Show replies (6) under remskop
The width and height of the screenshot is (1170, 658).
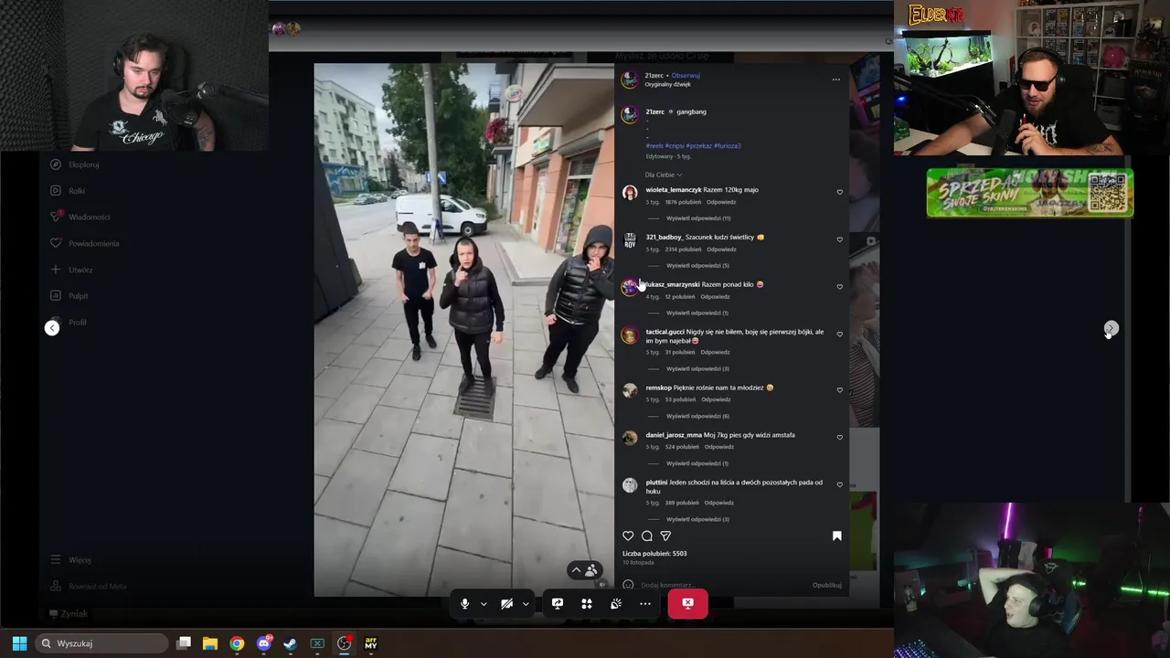[x=697, y=416]
